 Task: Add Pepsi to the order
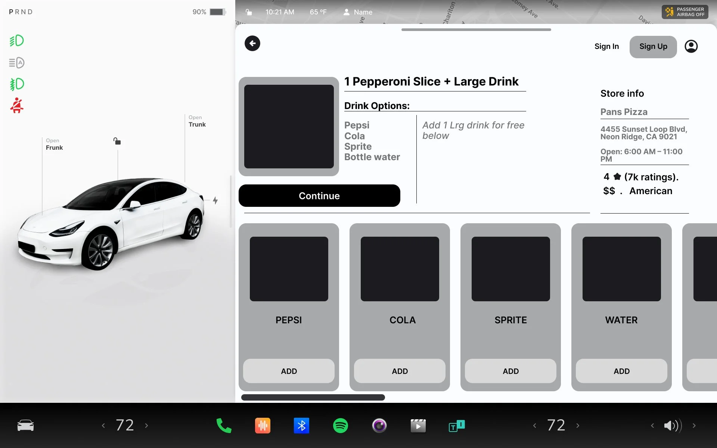pyautogui.click(x=289, y=371)
